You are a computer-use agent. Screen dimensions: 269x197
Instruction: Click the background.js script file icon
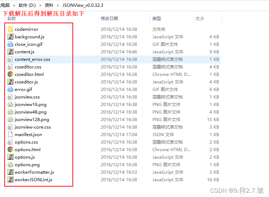pyautogui.click(x=10, y=37)
